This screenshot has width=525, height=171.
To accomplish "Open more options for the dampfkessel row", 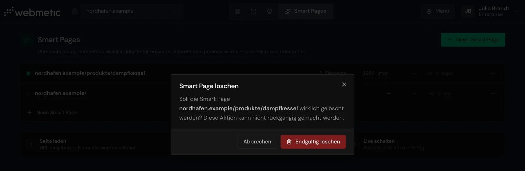I will point(493,73).
